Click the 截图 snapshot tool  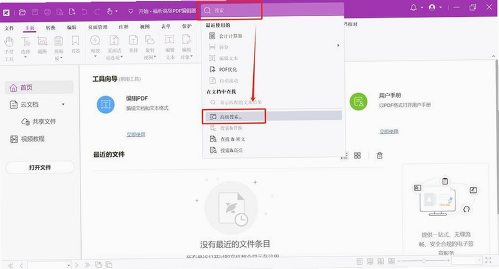[42, 45]
